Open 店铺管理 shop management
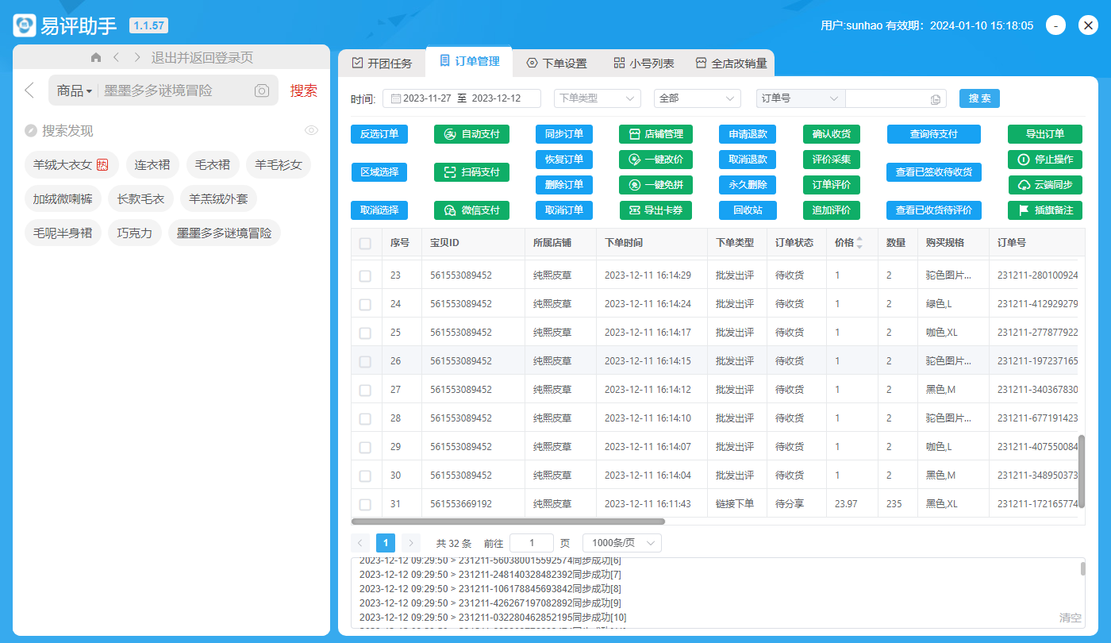The image size is (1111, 643). point(656,134)
